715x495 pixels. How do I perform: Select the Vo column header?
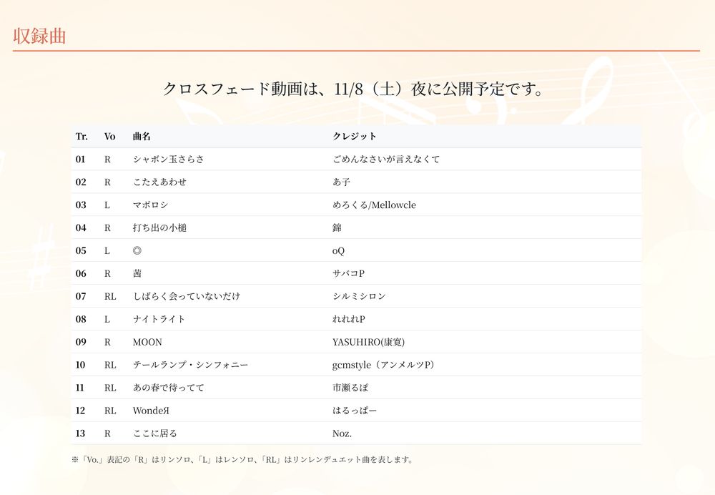coord(109,137)
